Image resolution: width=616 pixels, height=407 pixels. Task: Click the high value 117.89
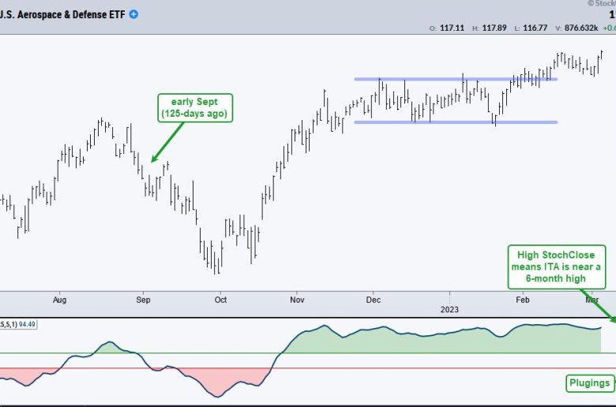click(x=494, y=28)
